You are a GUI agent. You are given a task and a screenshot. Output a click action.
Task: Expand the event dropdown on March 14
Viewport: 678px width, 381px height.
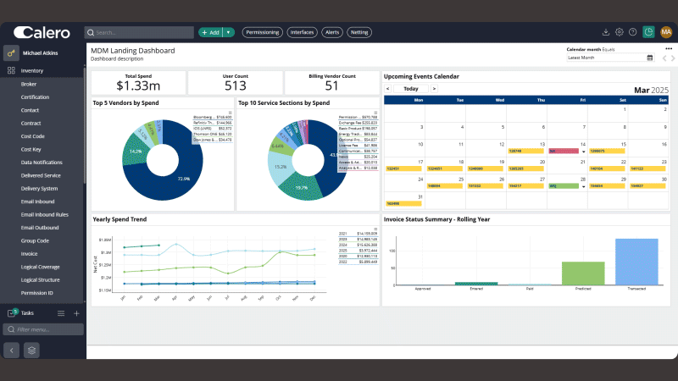pos(583,152)
